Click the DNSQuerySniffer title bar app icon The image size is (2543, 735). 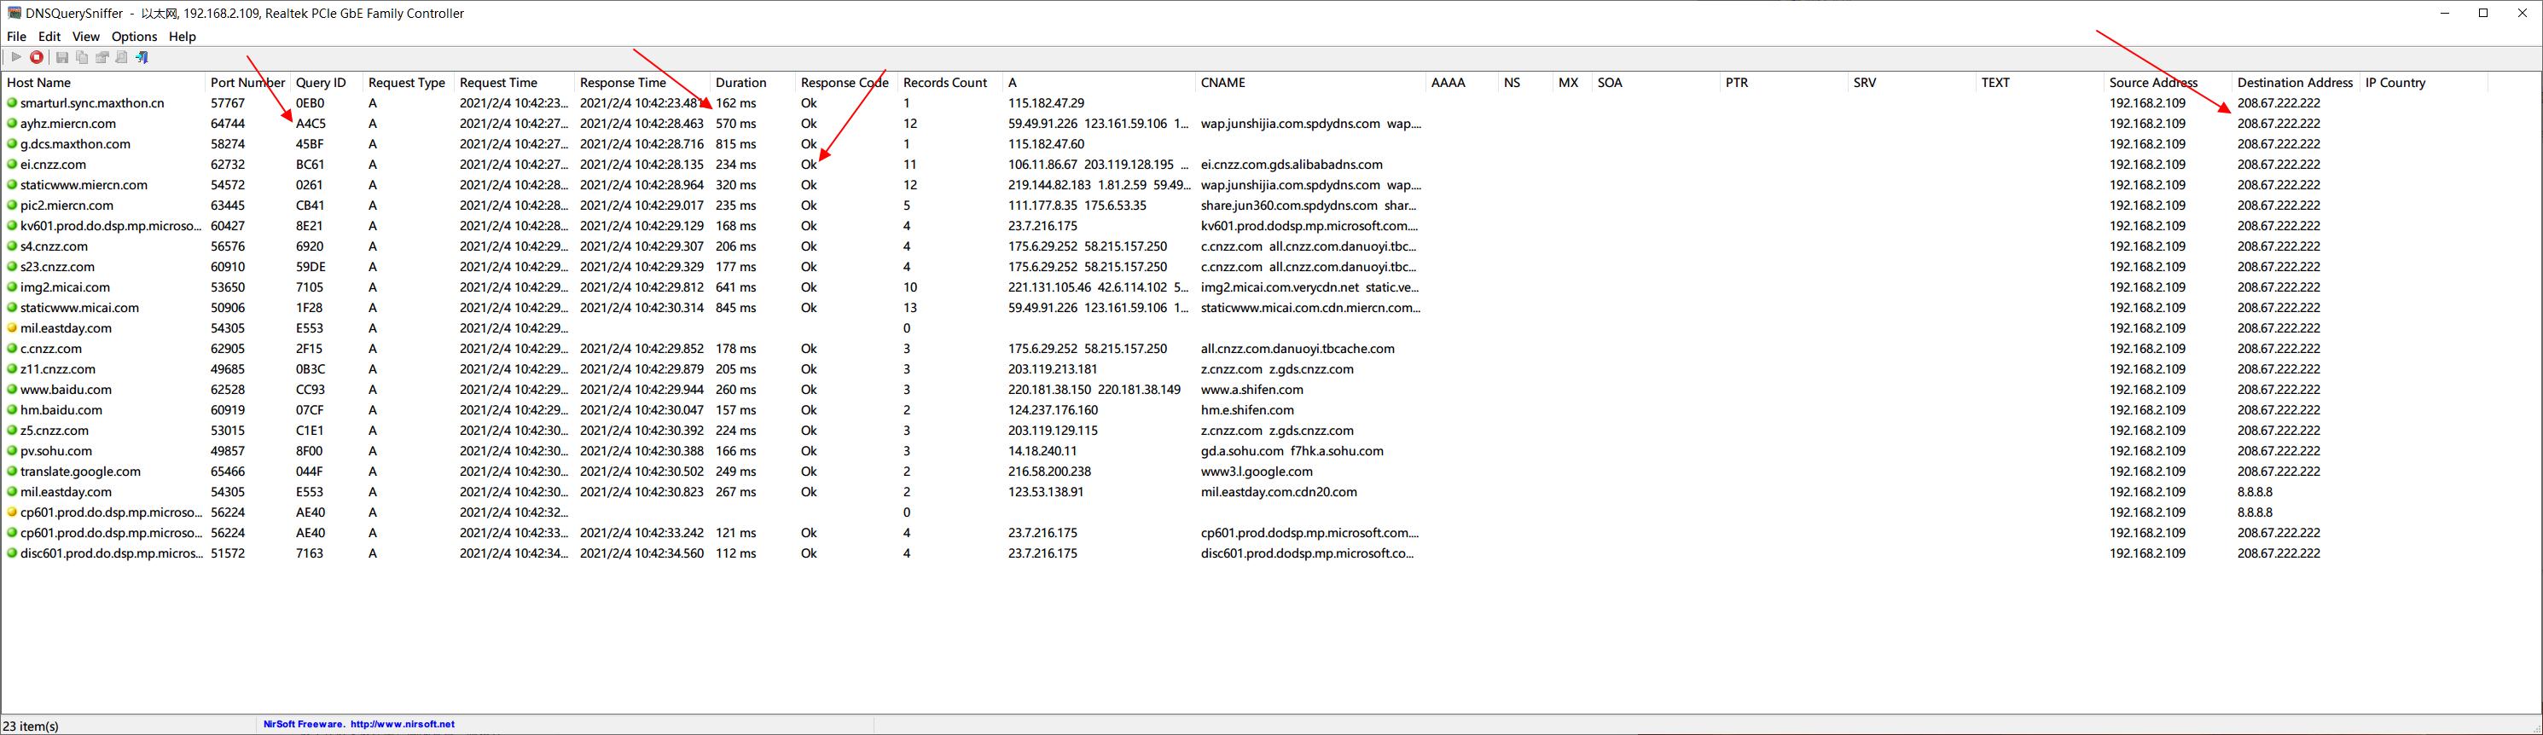coord(14,13)
